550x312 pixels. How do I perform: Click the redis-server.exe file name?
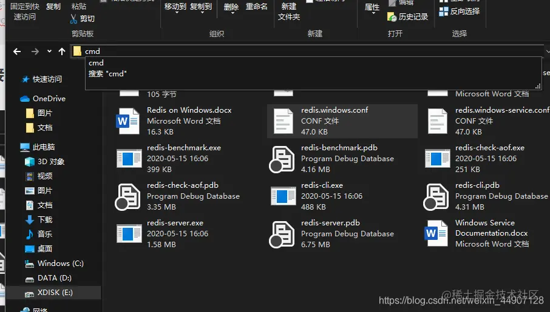click(x=175, y=223)
